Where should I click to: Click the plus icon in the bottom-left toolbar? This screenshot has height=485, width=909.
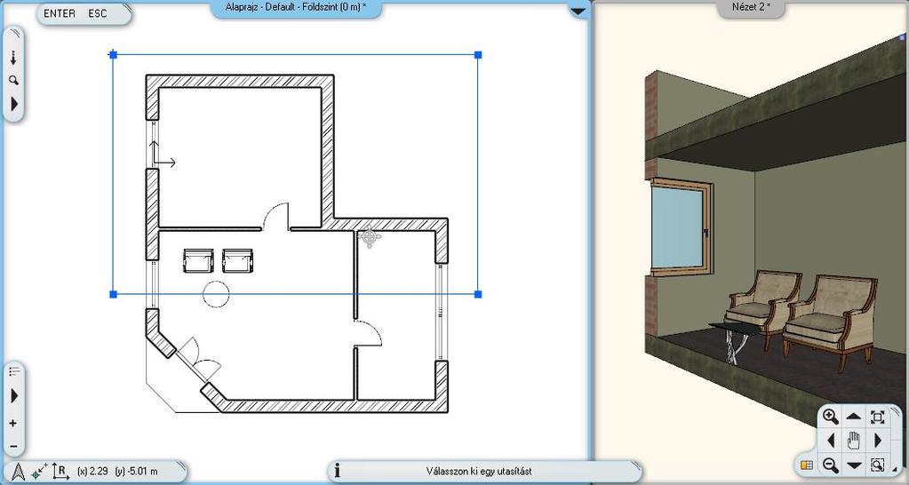[x=13, y=424]
